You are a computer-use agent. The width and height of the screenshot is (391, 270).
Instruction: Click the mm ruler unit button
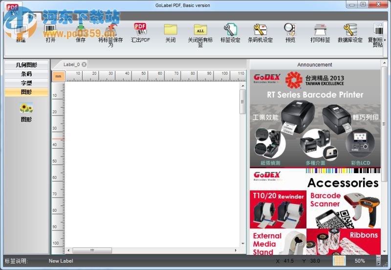tap(58, 76)
